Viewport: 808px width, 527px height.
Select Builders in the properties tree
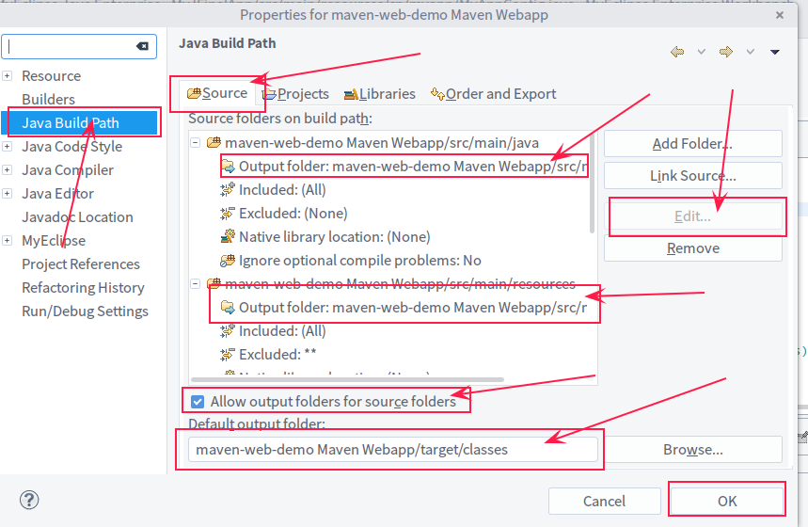coord(48,99)
